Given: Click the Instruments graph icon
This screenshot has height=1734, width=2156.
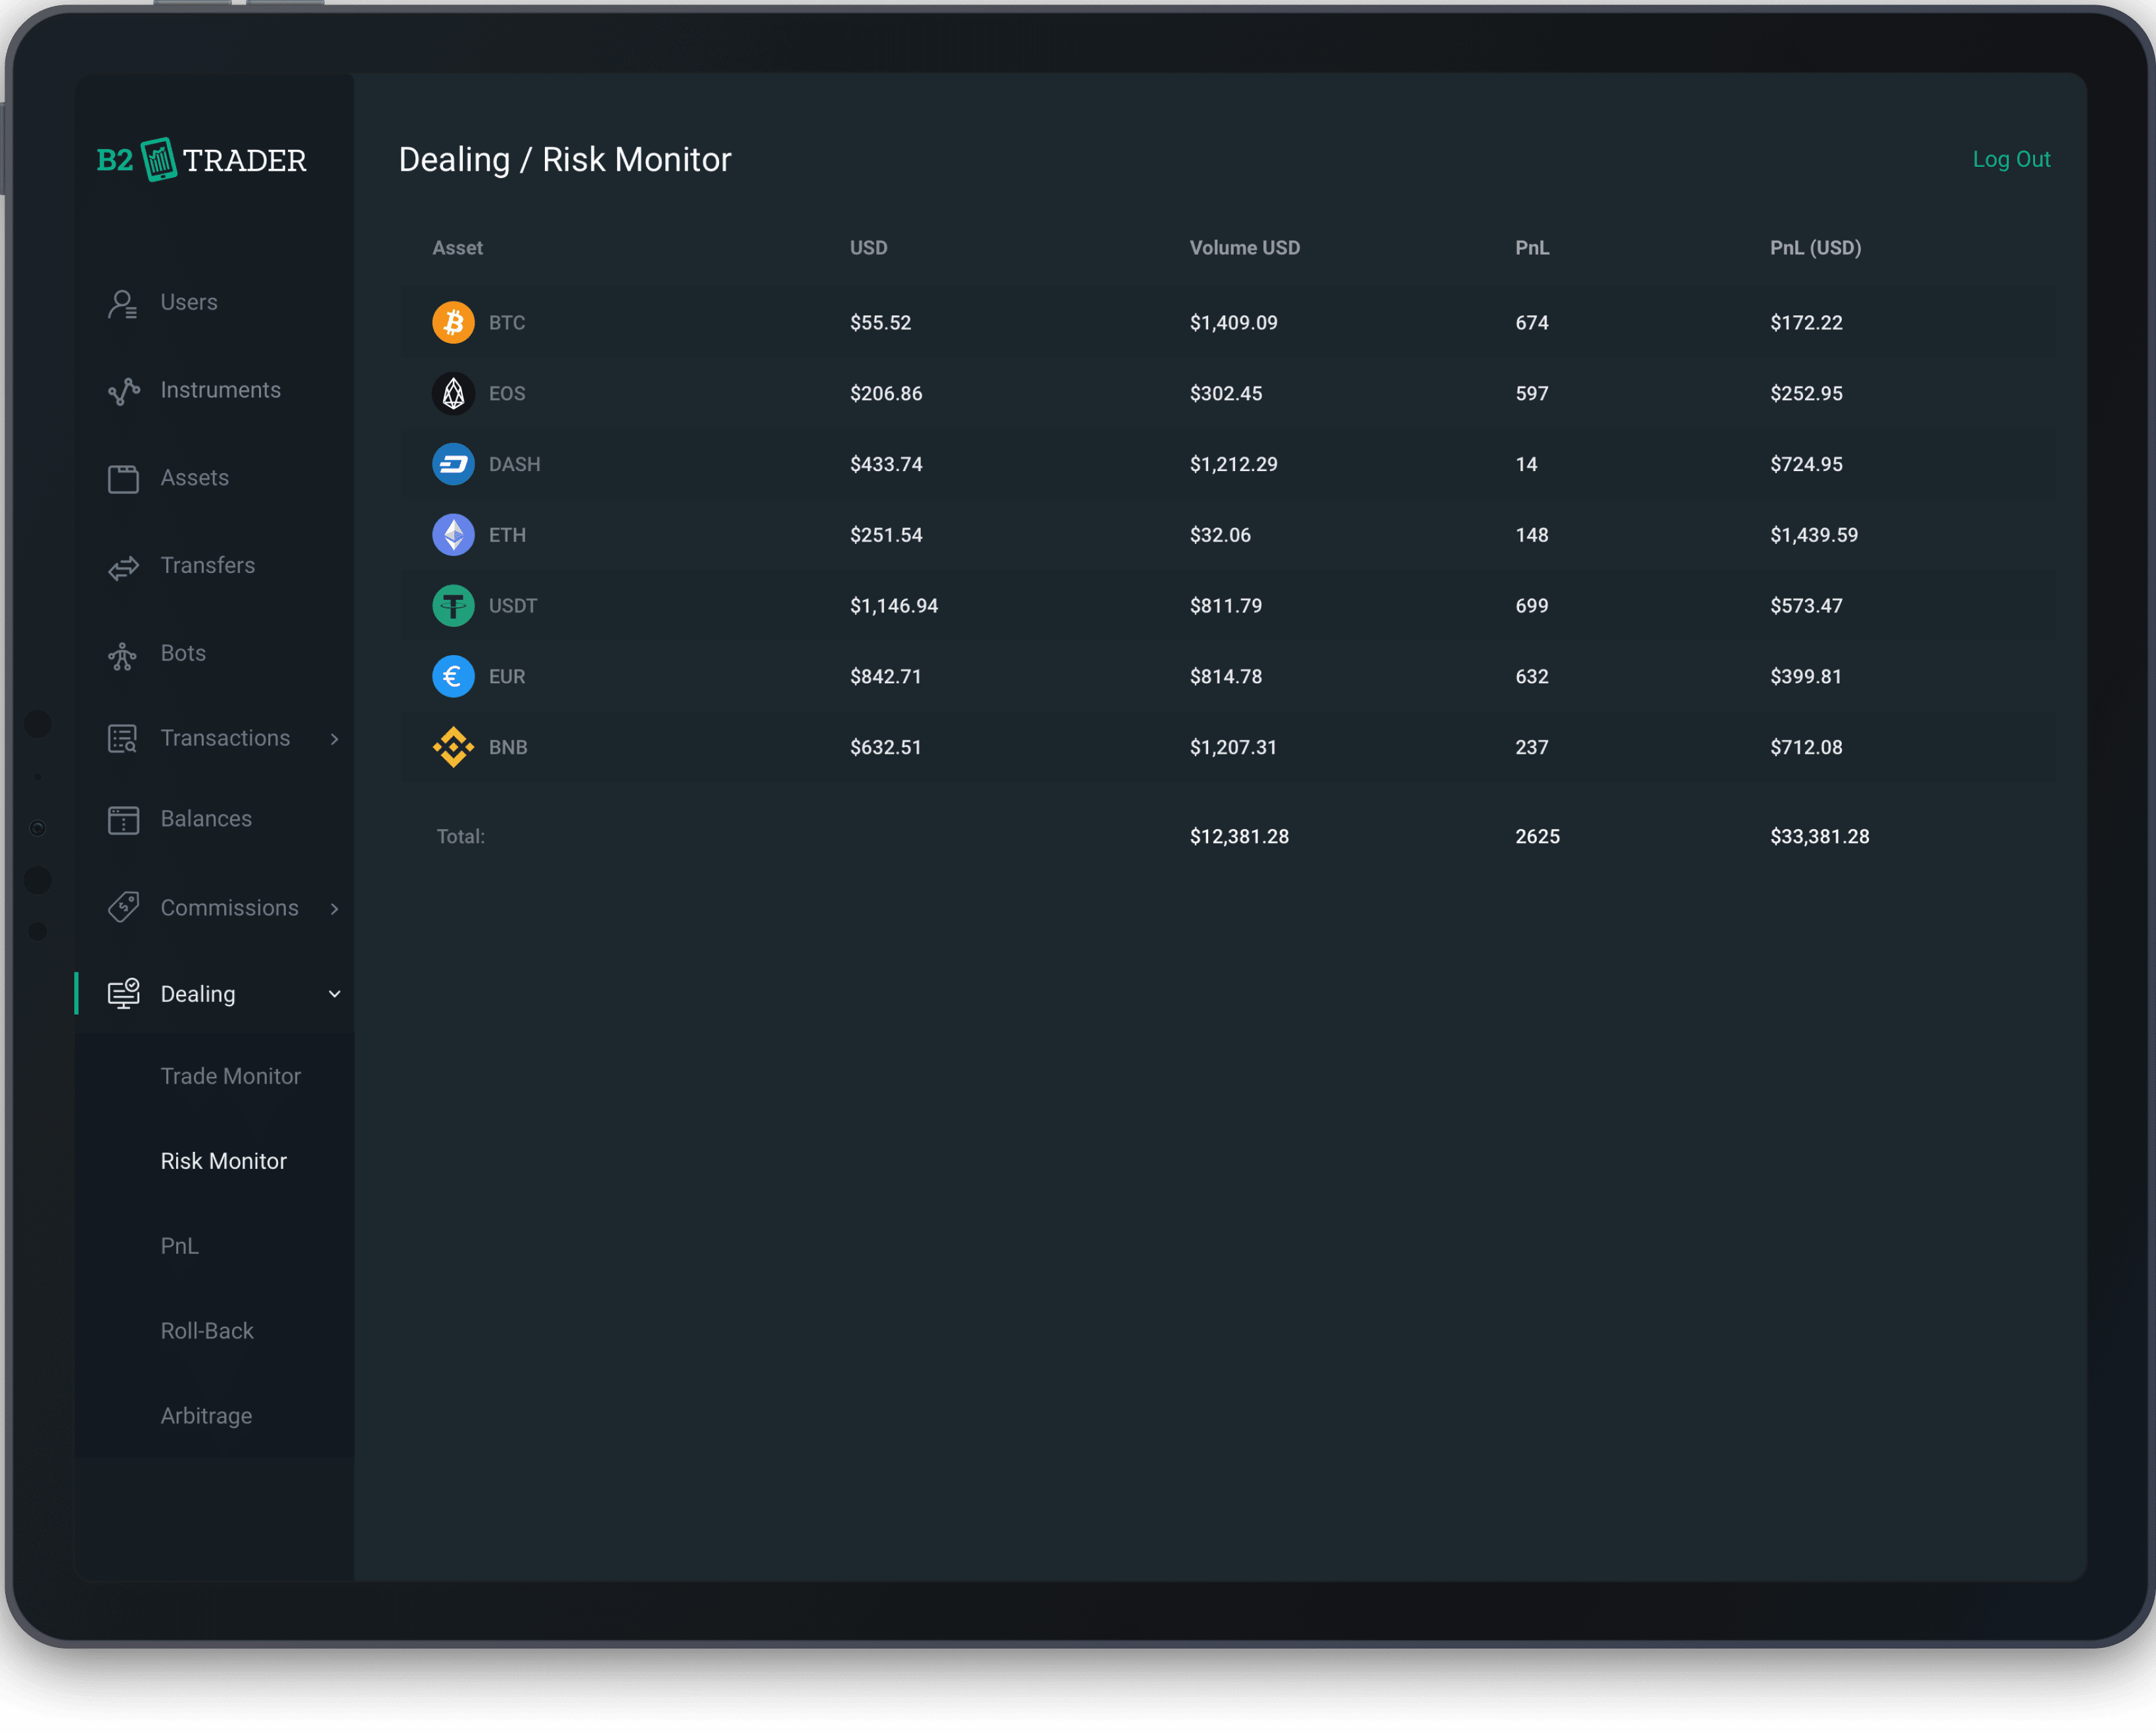Looking at the screenshot, I should 123,391.
